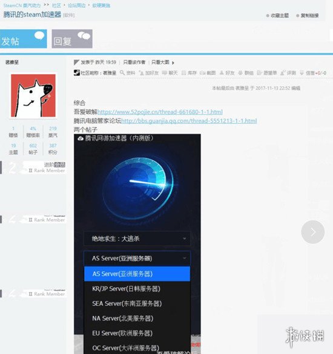Click the 群组 groups icon
The width and height of the screenshot is (333, 354).
(x=240, y=73)
